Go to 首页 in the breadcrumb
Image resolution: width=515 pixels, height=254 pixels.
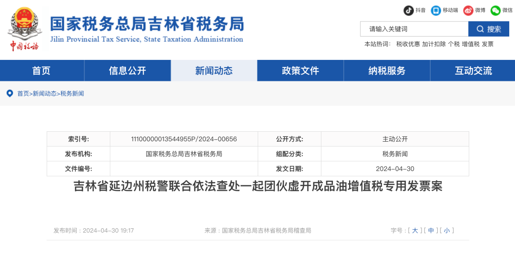(x=23, y=94)
